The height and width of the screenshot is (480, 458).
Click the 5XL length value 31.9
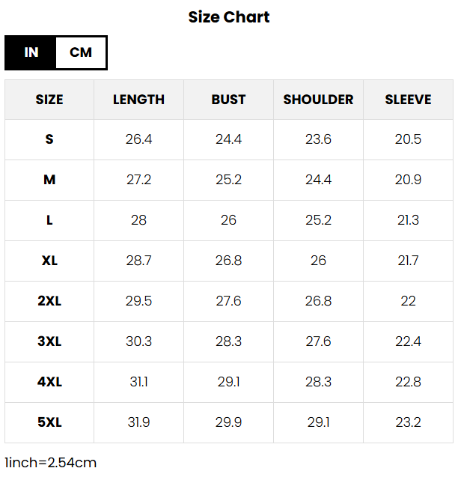(138, 422)
